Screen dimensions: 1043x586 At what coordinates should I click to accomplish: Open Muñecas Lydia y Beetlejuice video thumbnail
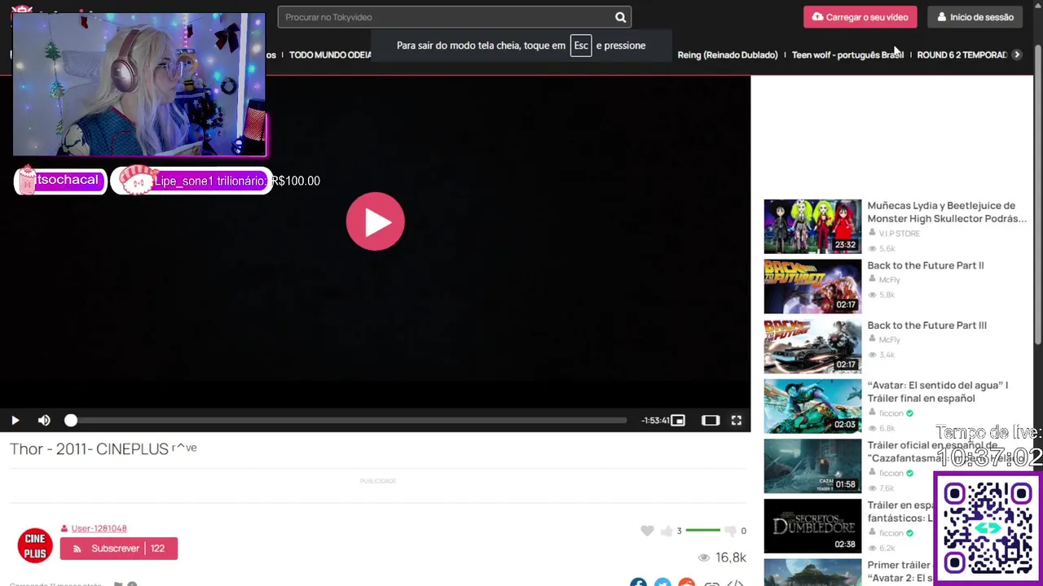(x=812, y=226)
